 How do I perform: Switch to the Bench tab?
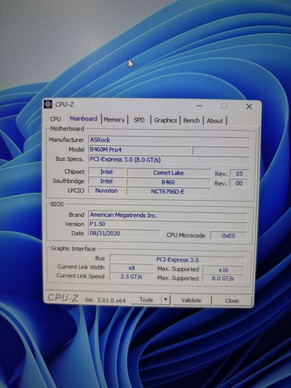pos(191,120)
